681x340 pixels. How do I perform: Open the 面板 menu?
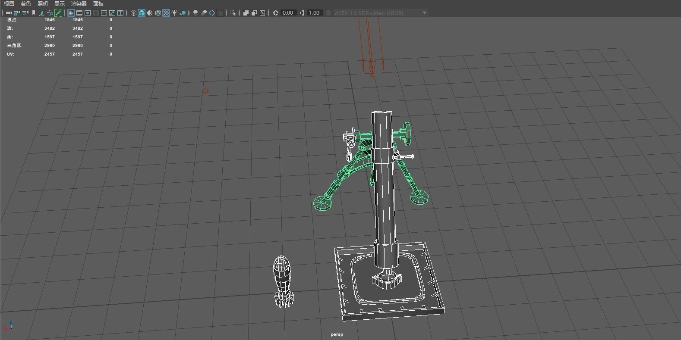click(98, 3)
